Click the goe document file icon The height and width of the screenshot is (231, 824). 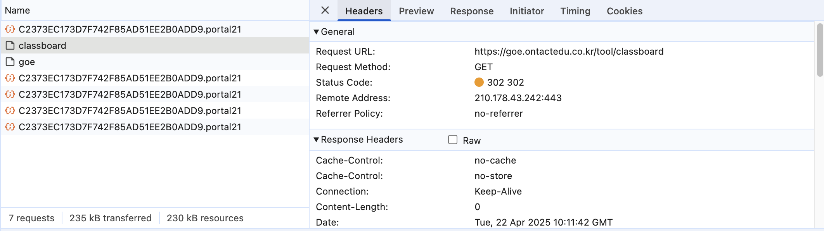(10, 62)
